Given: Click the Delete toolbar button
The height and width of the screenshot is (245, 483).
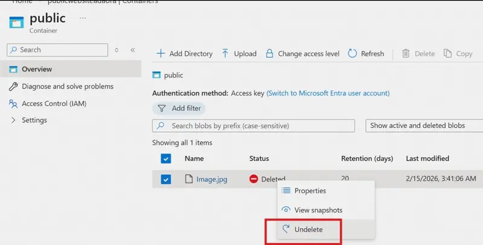Looking at the screenshot, I should pos(418,54).
